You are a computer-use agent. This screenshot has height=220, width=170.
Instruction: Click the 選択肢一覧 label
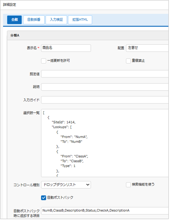click(31, 113)
